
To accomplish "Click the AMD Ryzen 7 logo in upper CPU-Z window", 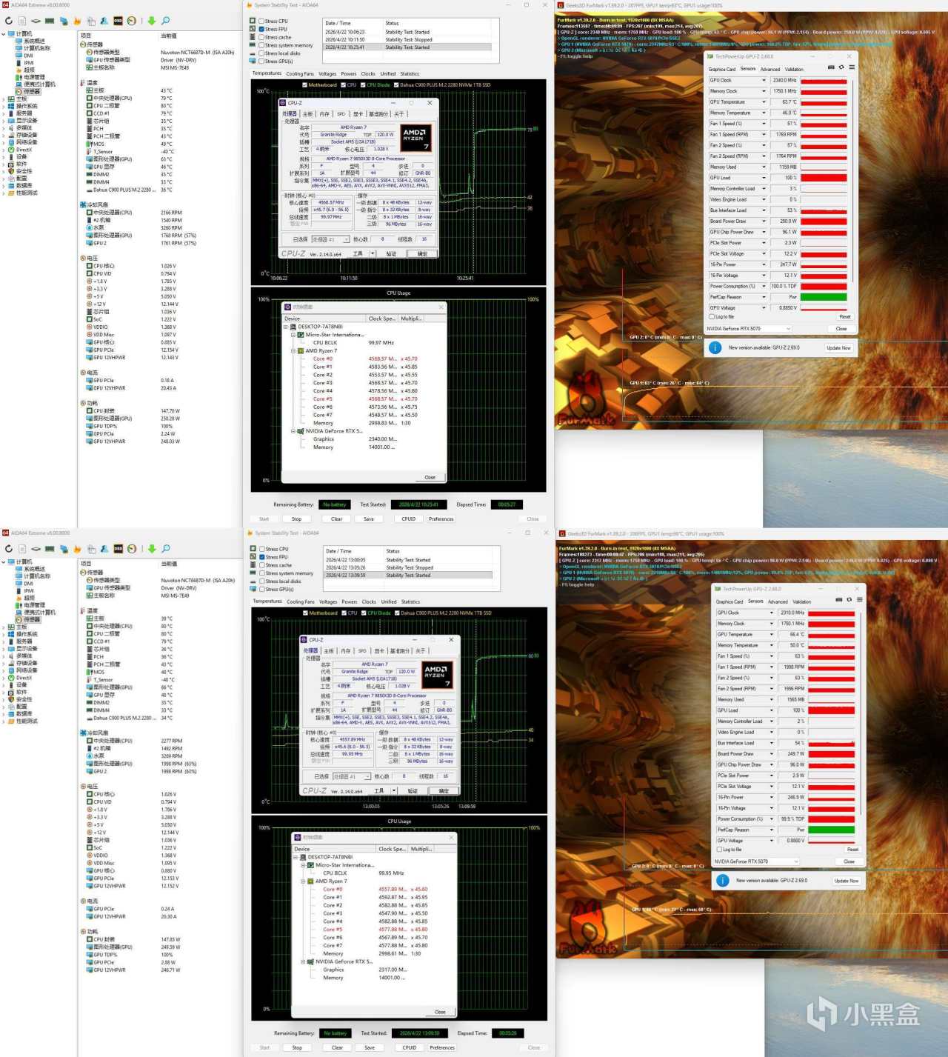I will coord(415,137).
